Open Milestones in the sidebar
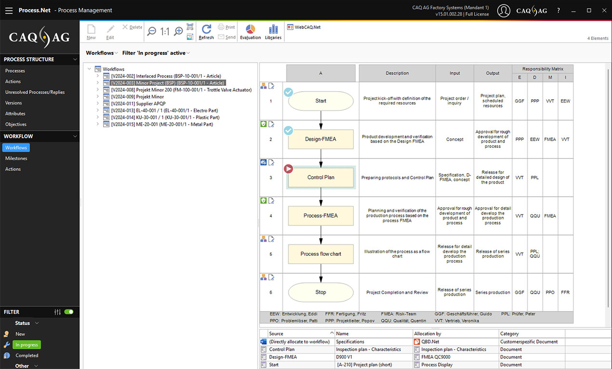Viewport: 612px width, 369px height. coord(16,158)
